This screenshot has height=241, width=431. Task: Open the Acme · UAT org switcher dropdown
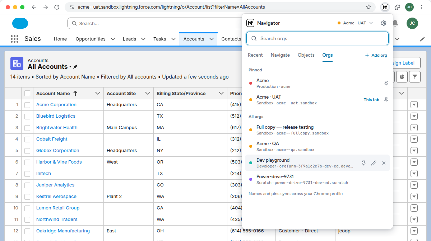point(356,23)
